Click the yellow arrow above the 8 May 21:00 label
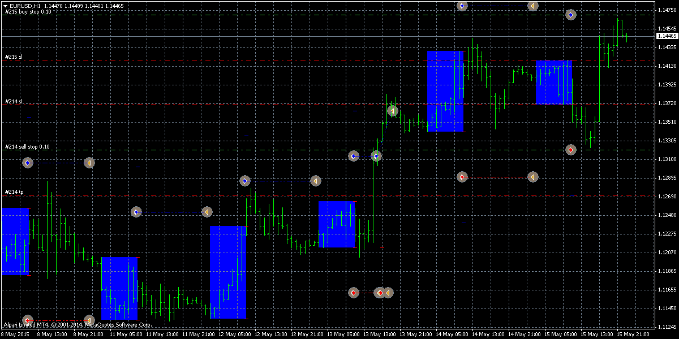Image resolution: width=679 pixels, height=339 pixels. pyautogui.click(x=89, y=320)
